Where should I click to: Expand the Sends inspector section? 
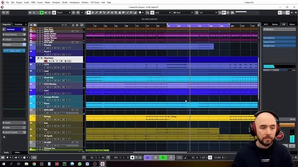(14, 122)
